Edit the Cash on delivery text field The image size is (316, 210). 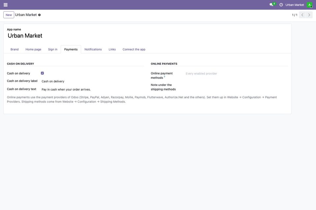(93, 89)
